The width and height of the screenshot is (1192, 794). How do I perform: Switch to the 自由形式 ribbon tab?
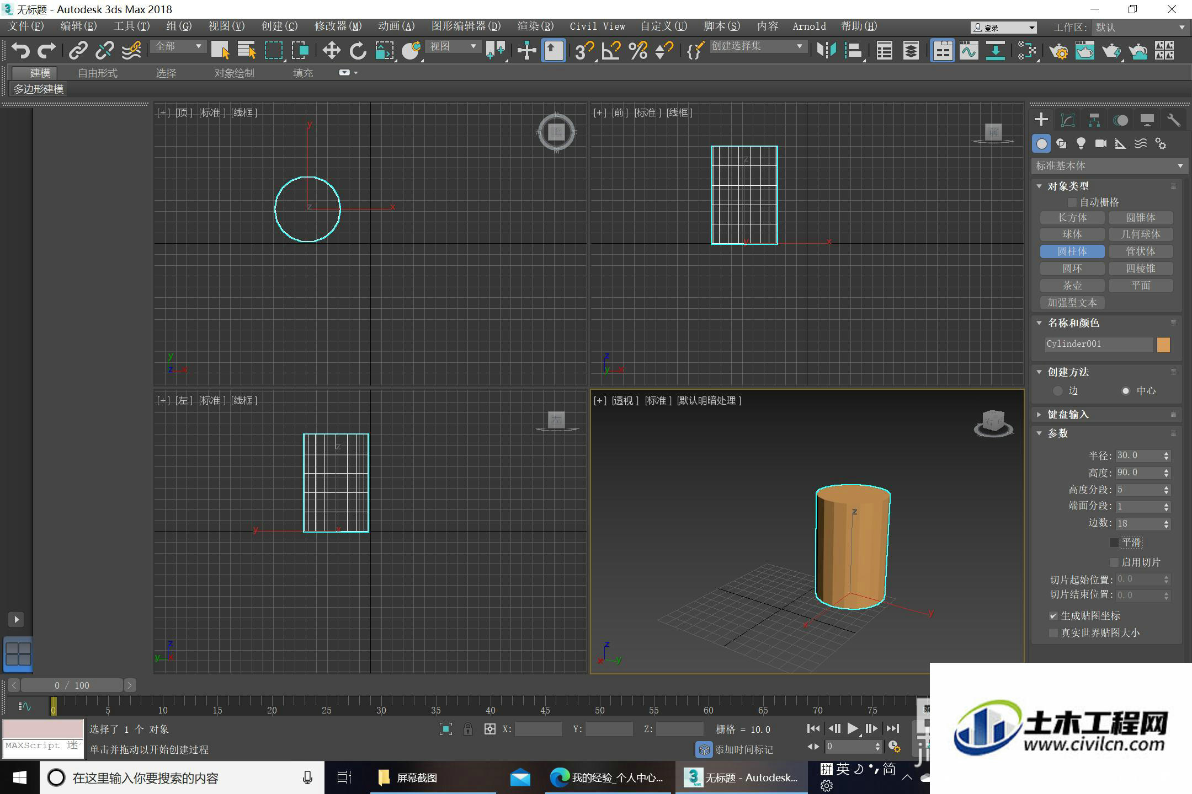pos(98,73)
